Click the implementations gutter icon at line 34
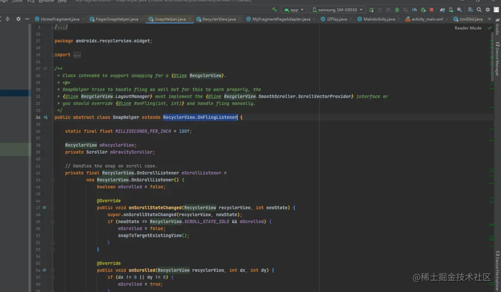501x292 pixels. [x=46, y=117]
